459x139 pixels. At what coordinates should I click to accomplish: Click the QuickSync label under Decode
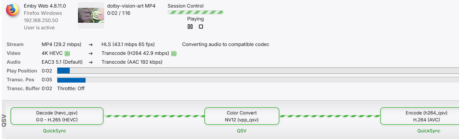coord(55,131)
